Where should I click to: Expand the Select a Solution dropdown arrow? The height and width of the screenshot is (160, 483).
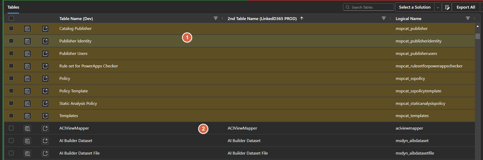(438, 7)
